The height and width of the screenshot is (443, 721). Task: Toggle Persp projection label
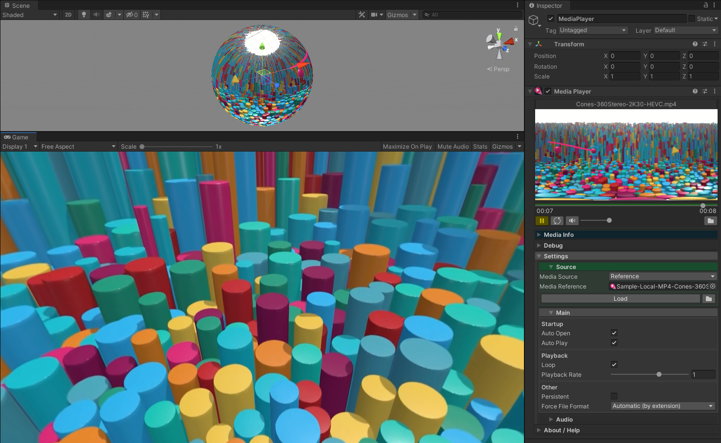pos(498,69)
